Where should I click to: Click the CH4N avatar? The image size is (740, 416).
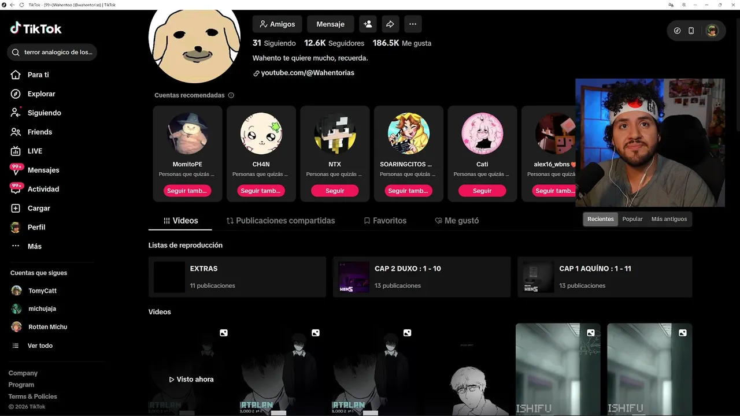(261, 133)
